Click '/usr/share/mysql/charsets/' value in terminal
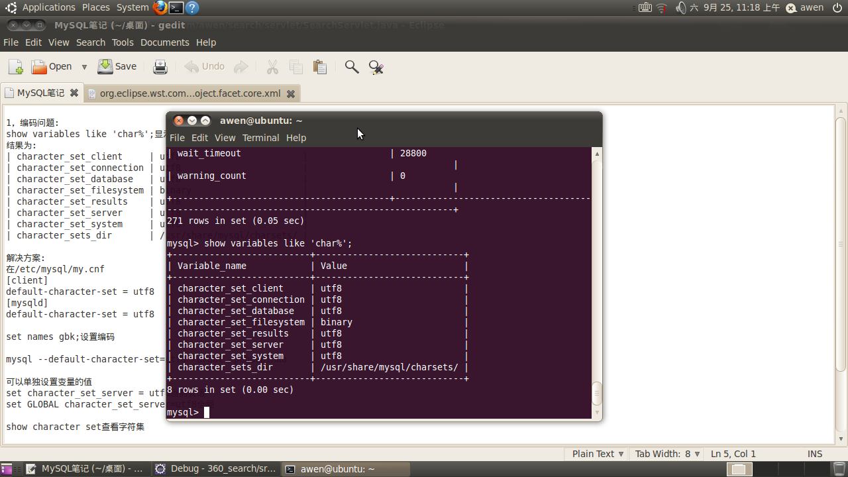 click(x=390, y=367)
